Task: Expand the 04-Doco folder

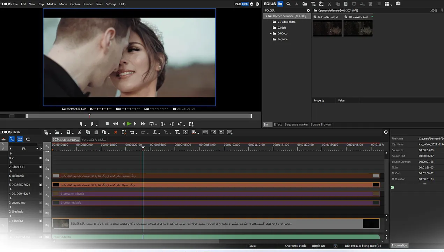Action: tap(271, 34)
